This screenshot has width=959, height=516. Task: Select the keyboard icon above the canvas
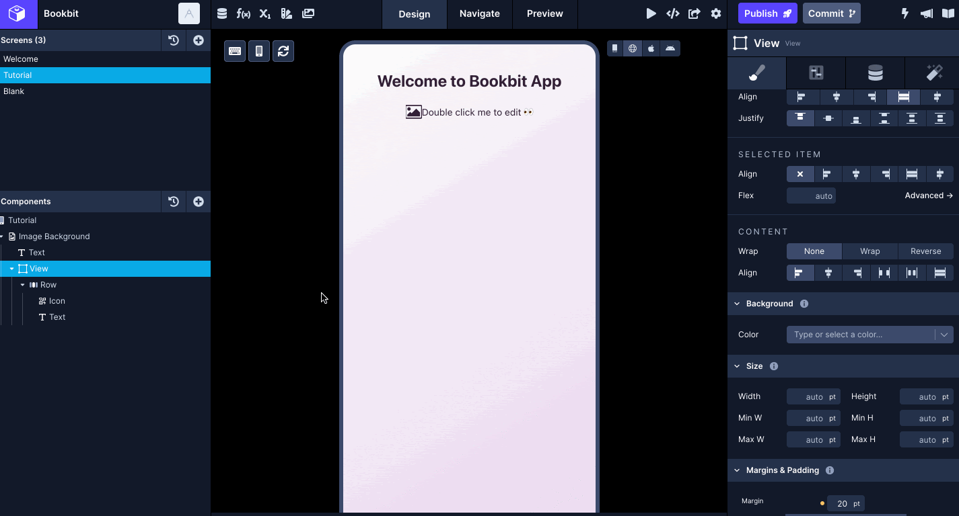click(234, 51)
